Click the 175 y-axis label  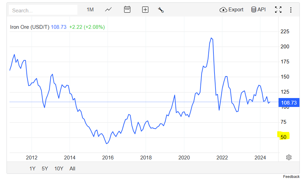(x=285, y=62)
